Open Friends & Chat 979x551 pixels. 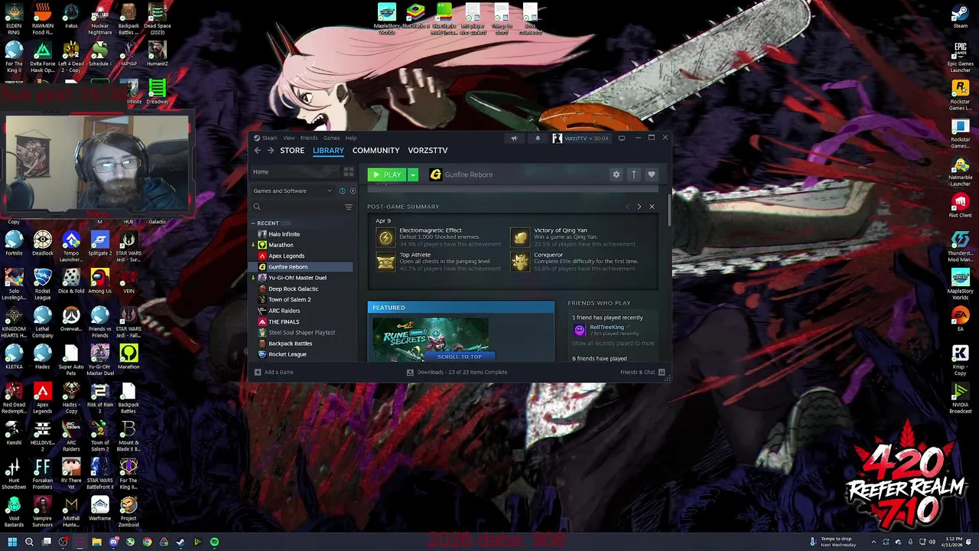642,372
